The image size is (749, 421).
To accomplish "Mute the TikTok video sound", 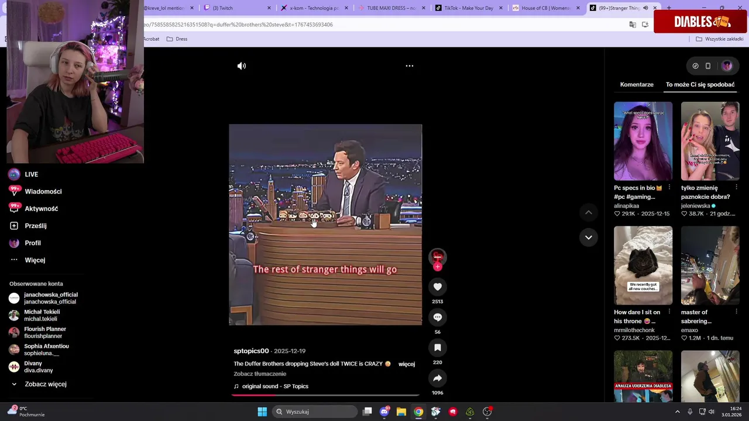I will (x=242, y=66).
